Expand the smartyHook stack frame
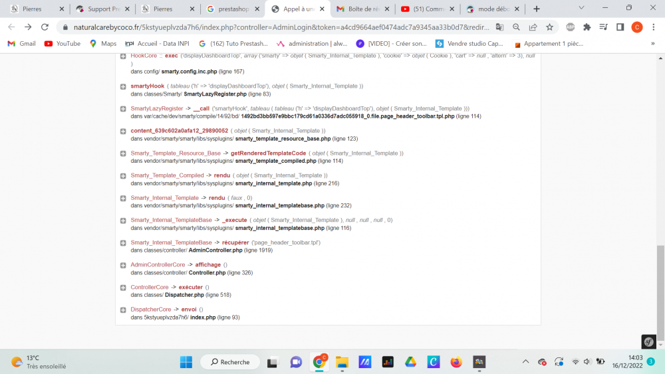The height and width of the screenshot is (374, 665). (x=123, y=86)
